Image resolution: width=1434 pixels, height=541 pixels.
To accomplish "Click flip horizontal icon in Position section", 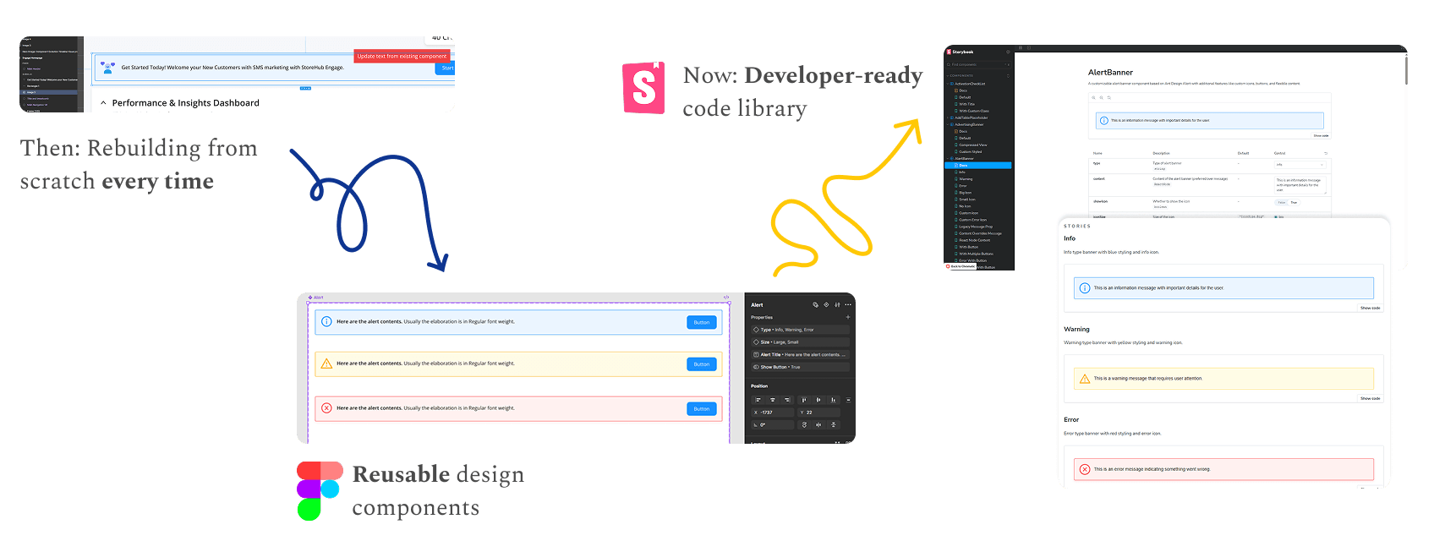I will pos(818,424).
